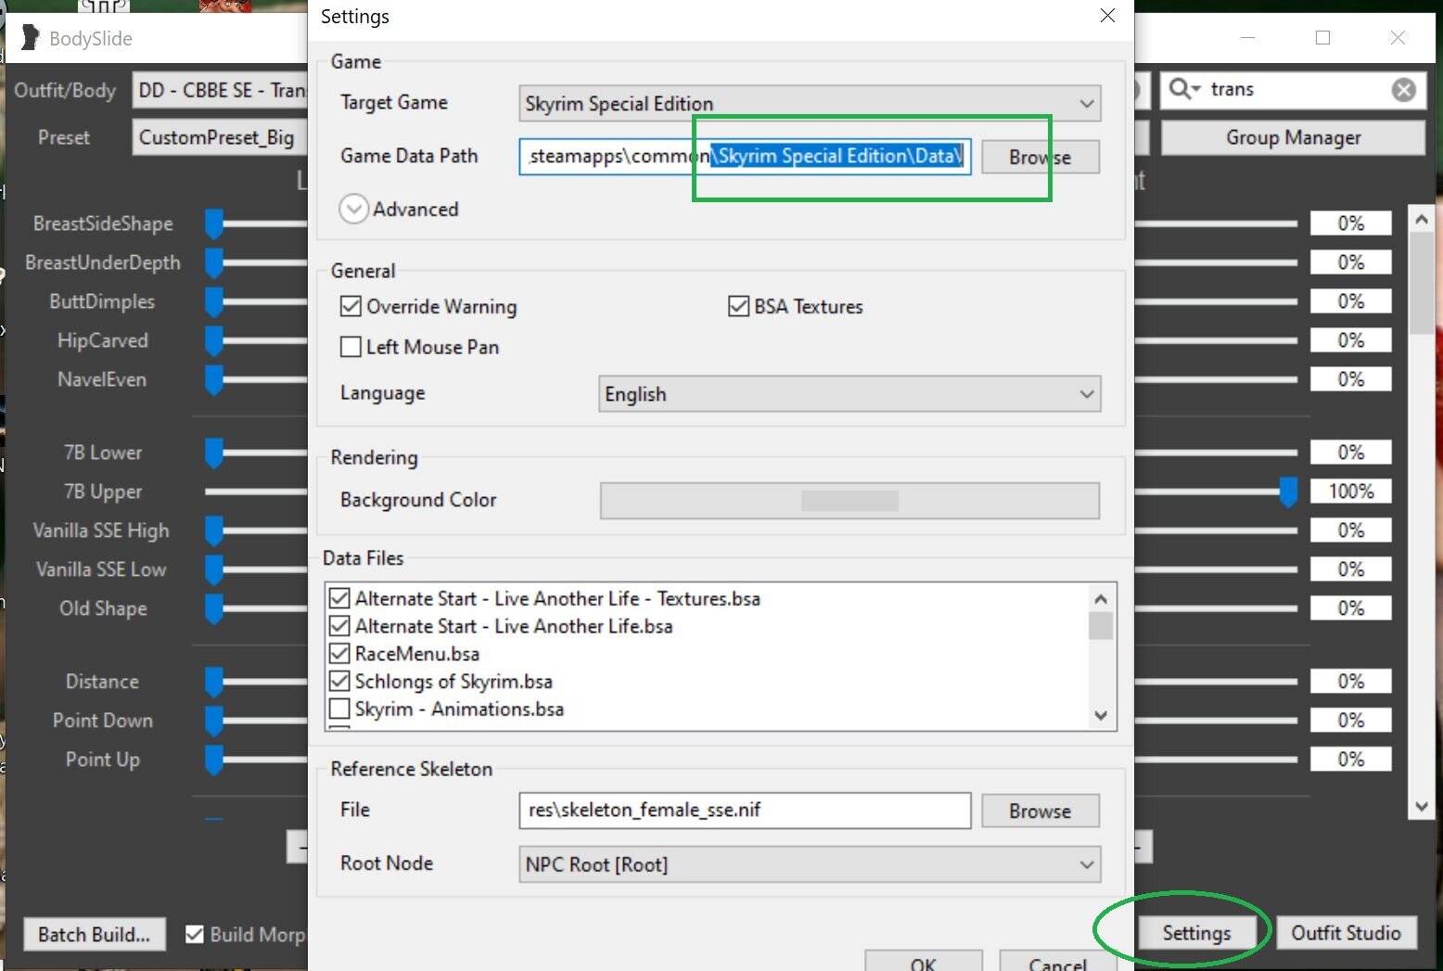Click the ButtDimples 0% value box

click(1350, 301)
